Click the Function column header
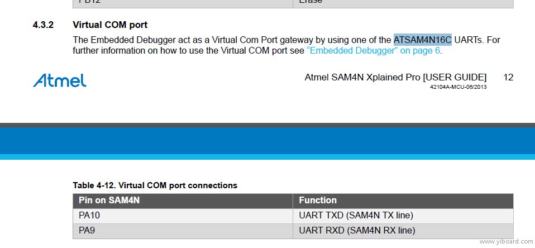 pos(403,200)
